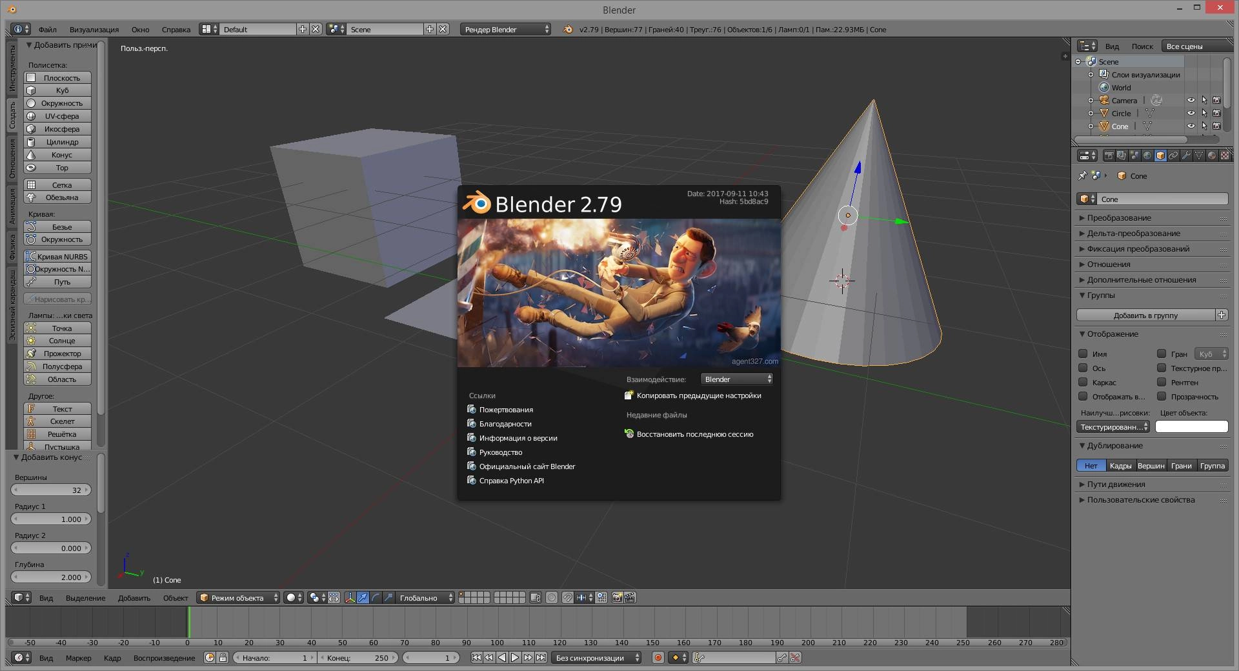The image size is (1239, 671).
Task: Click the OpenGL render image camera icon
Action: (x=617, y=597)
